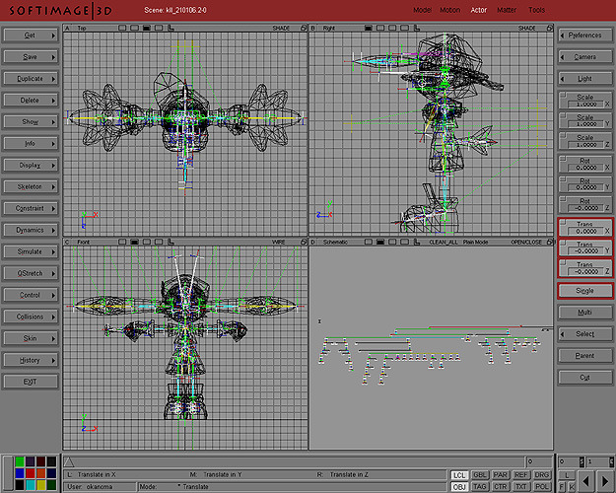
Task: Switch to the Matter module
Action: [x=507, y=9]
